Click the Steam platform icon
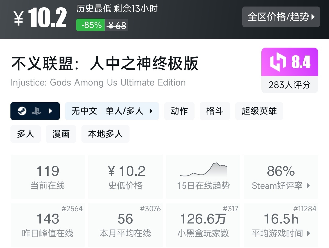The height and width of the screenshot is (248, 329). pos(22,111)
